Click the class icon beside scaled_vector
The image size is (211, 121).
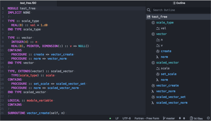tap(153, 63)
